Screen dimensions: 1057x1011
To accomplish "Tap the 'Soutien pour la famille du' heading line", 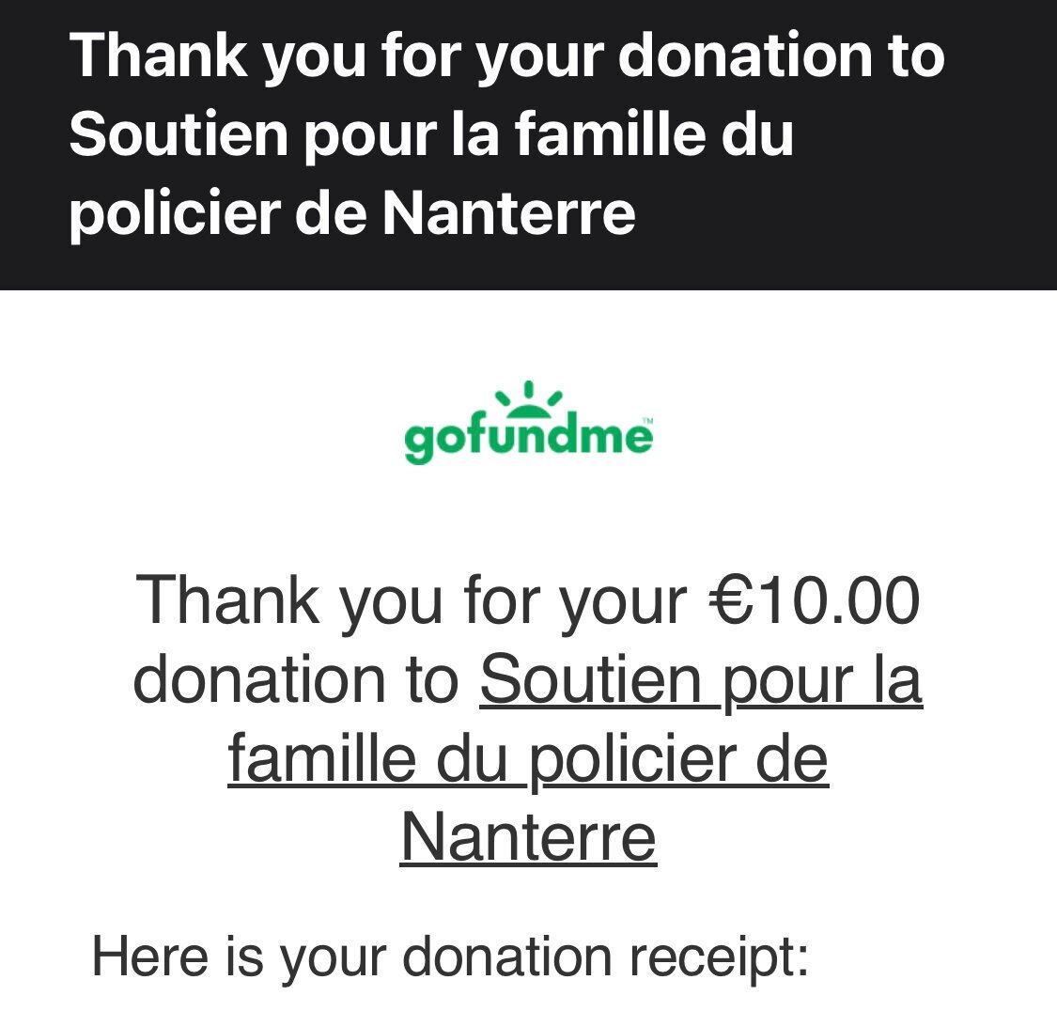I will (x=431, y=134).
